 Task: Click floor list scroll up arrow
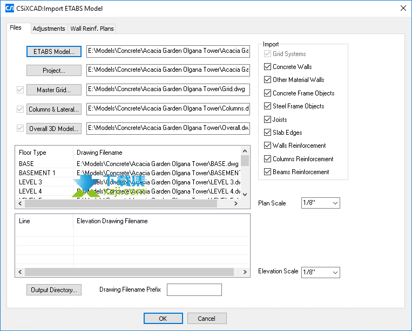245,151
